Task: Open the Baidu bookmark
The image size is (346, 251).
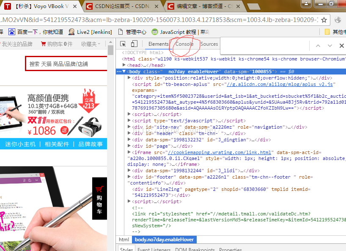Action: click(36, 32)
